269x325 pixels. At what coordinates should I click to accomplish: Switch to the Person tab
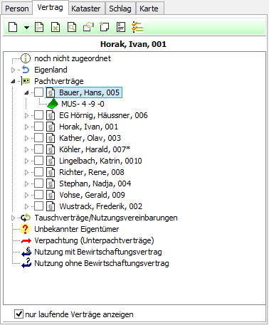point(17,9)
